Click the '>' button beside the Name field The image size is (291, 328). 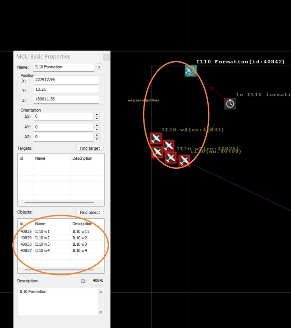(99, 67)
